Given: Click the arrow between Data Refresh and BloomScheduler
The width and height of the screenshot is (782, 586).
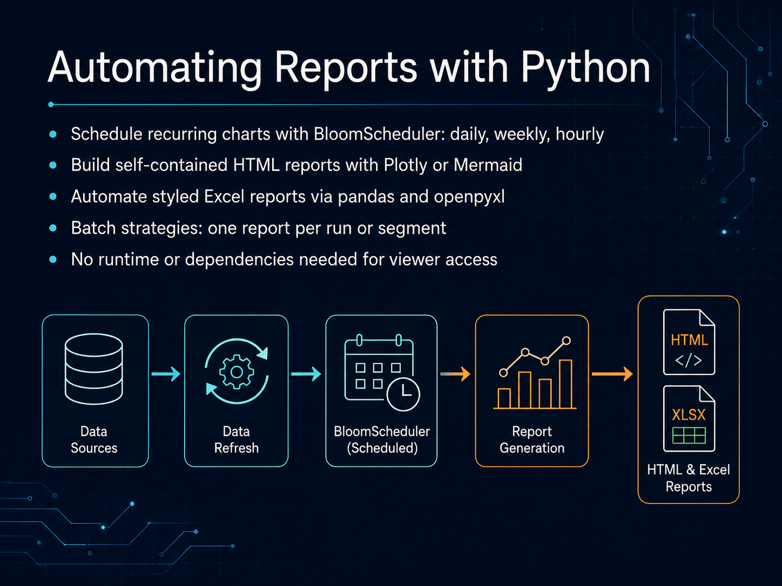Looking at the screenshot, I should pos(306,374).
